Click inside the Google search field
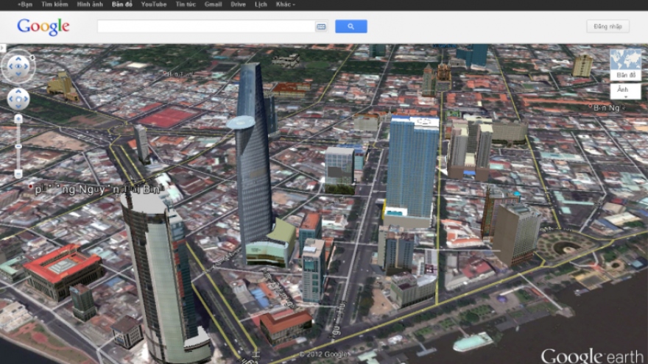 [206, 26]
